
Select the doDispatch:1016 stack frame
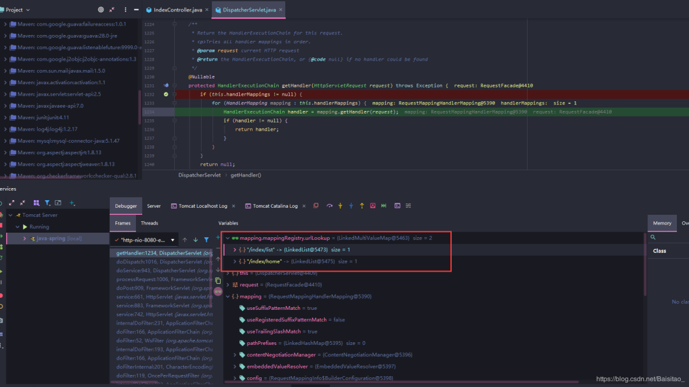tap(161, 262)
